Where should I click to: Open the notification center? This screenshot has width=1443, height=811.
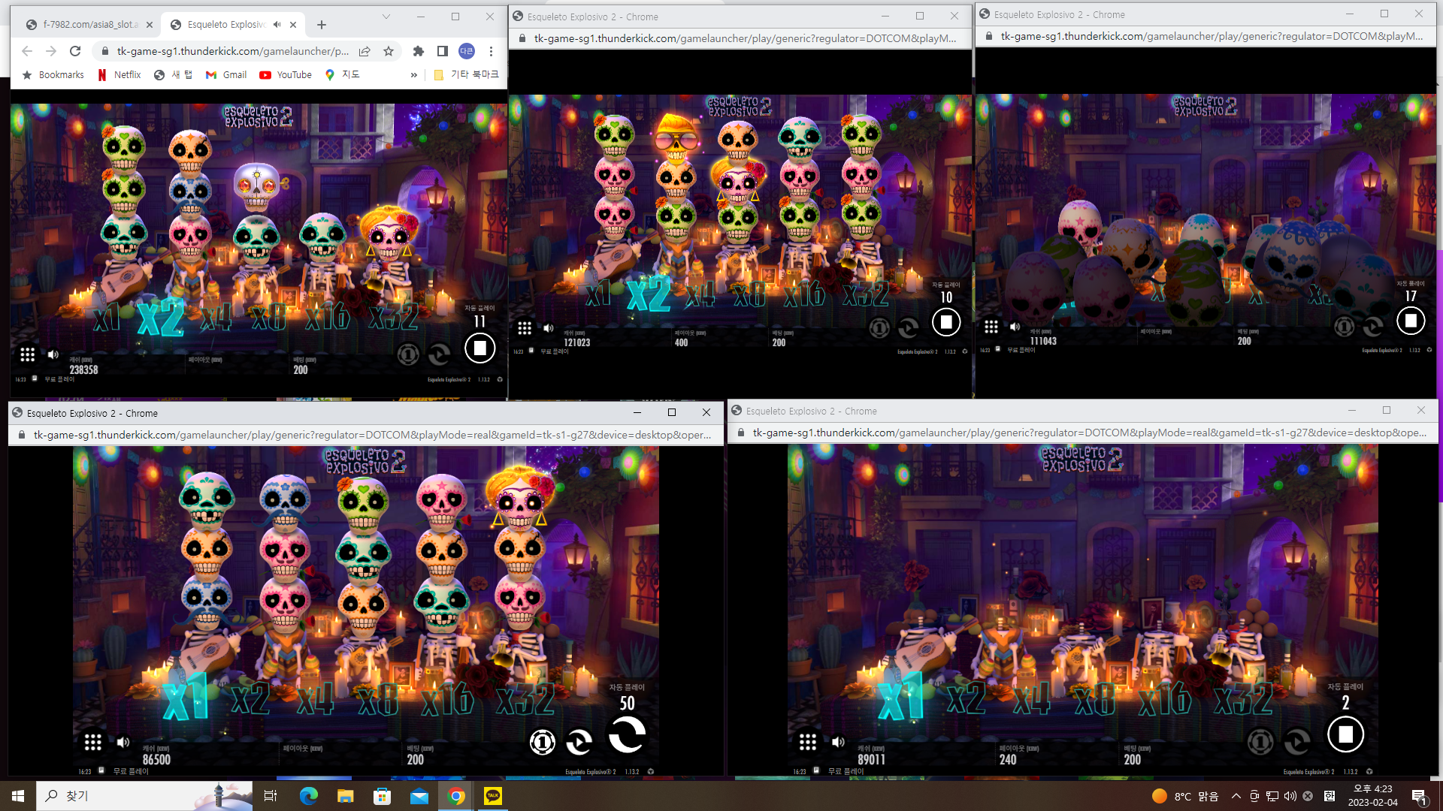pyautogui.click(x=1420, y=797)
